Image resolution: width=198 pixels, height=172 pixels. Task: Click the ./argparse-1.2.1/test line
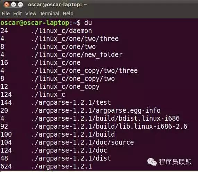point(56,102)
